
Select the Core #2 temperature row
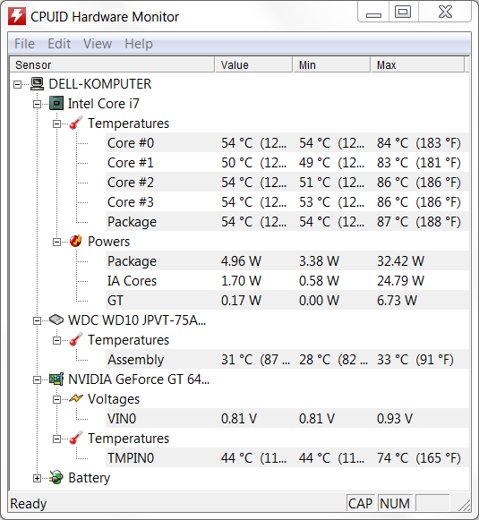coord(287,182)
